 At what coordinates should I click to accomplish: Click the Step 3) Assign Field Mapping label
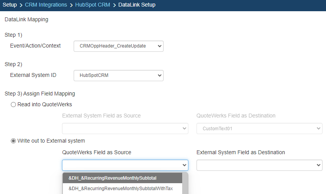[40, 94]
